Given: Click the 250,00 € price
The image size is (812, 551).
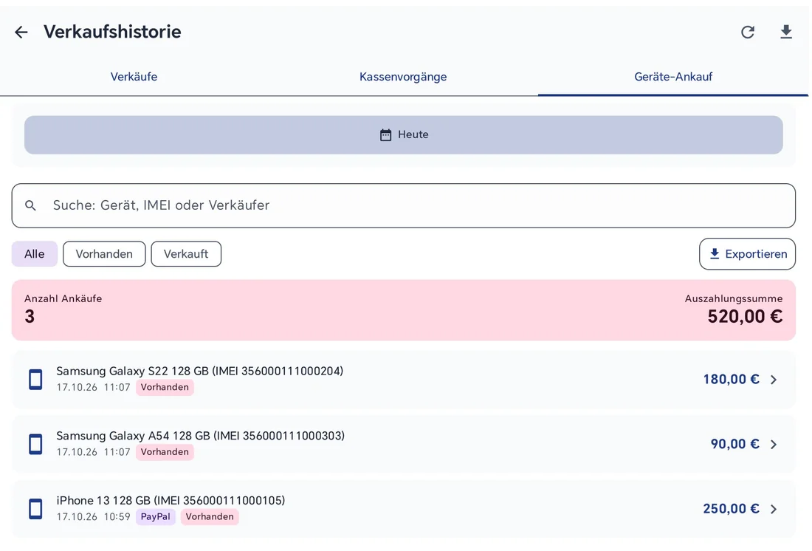Looking at the screenshot, I should (732, 509).
